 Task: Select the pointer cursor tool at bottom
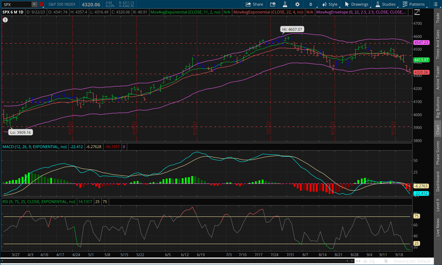(x=386, y=261)
